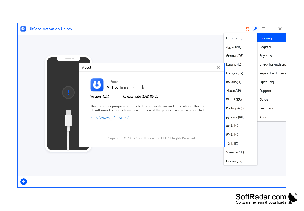304x211 pixels.
Task: Select German(DE) language
Action: pos(240,56)
